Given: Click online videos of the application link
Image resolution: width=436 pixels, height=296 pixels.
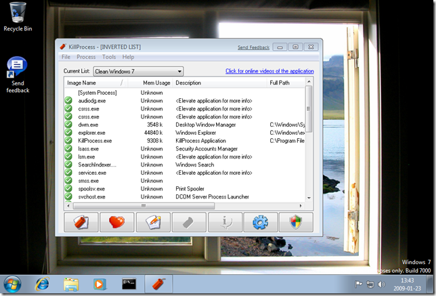Looking at the screenshot, I should click(x=269, y=71).
